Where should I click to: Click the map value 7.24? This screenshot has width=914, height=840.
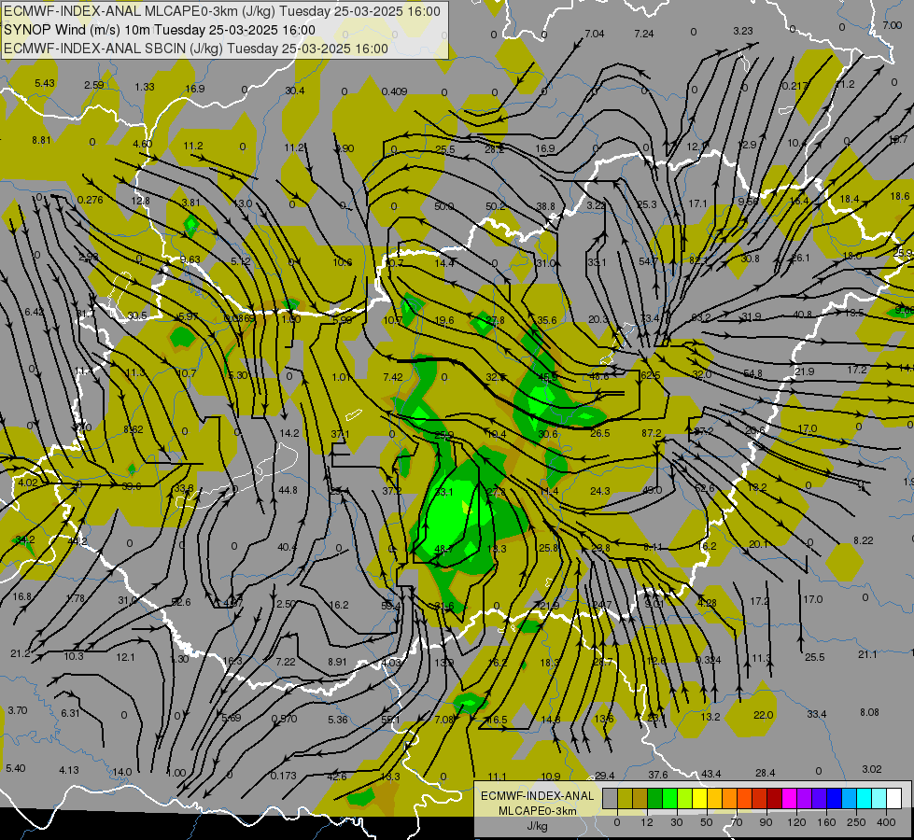click(644, 34)
